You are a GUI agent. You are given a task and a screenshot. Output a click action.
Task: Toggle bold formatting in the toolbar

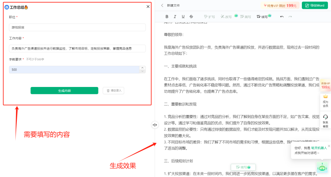coord(167,17)
